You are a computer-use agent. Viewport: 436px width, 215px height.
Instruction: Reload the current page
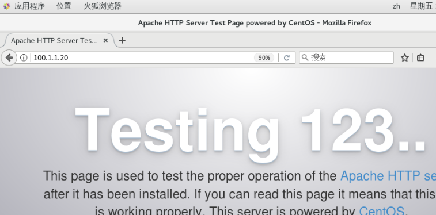coord(287,57)
